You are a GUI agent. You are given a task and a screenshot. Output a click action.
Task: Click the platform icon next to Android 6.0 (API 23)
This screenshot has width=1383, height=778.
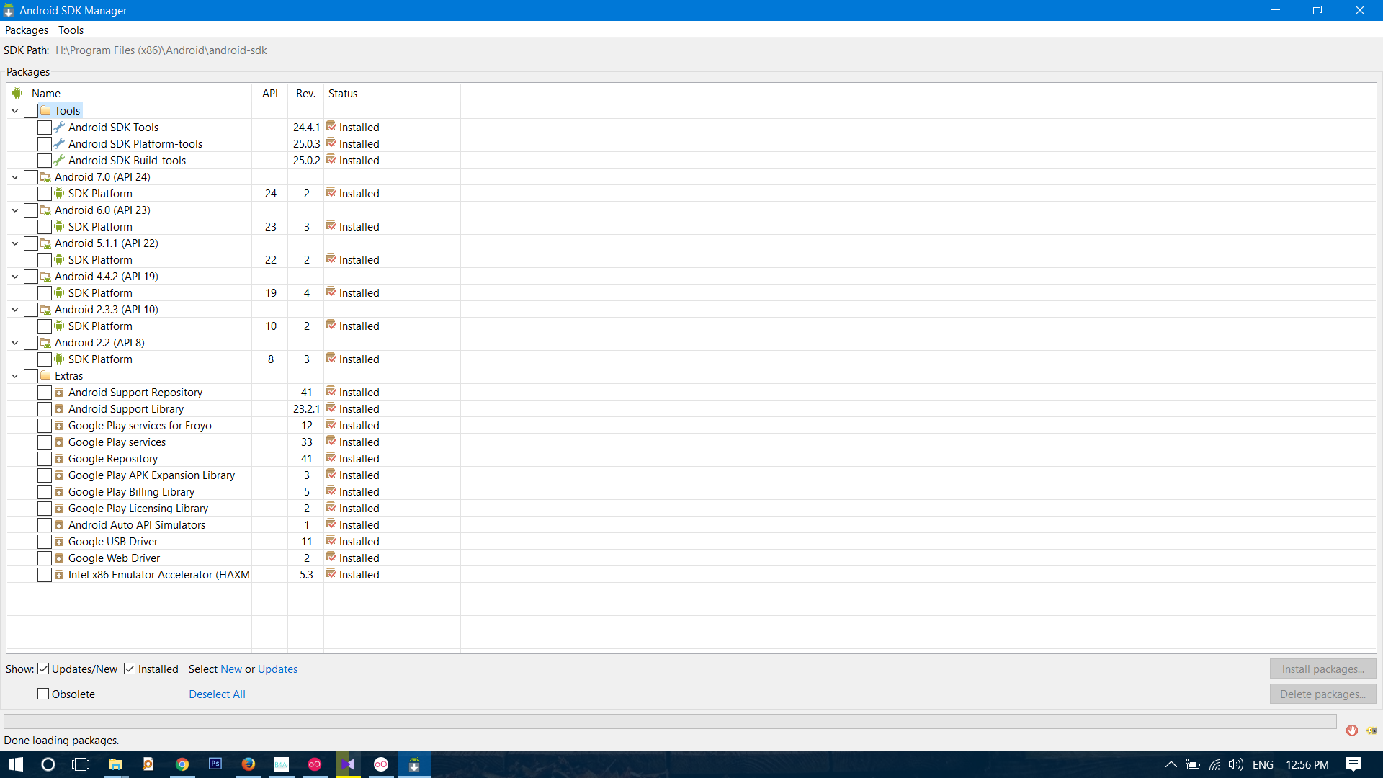[x=44, y=210]
